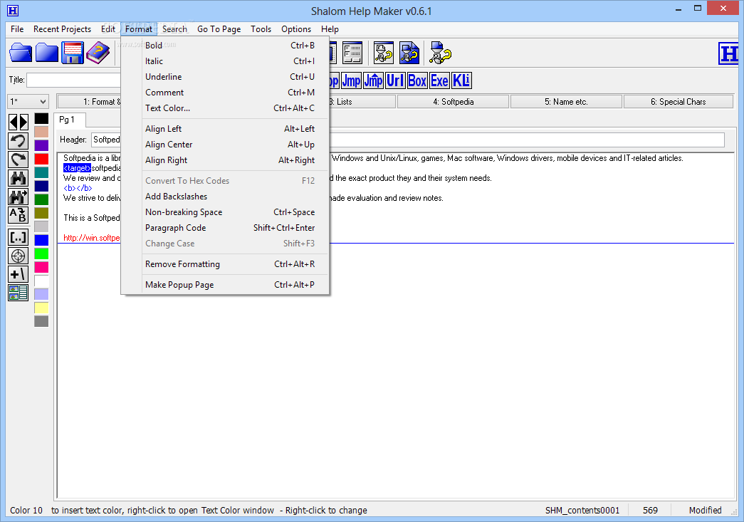Click the closed folder toolbar icon
The height and width of the screenshot is (522, 744).
[x=46, y=53]
